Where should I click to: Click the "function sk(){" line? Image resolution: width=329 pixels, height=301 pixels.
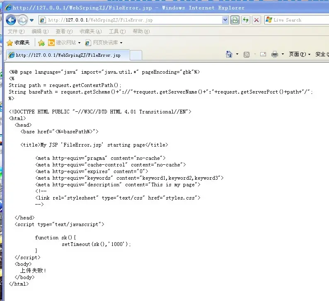click(56, 238)
